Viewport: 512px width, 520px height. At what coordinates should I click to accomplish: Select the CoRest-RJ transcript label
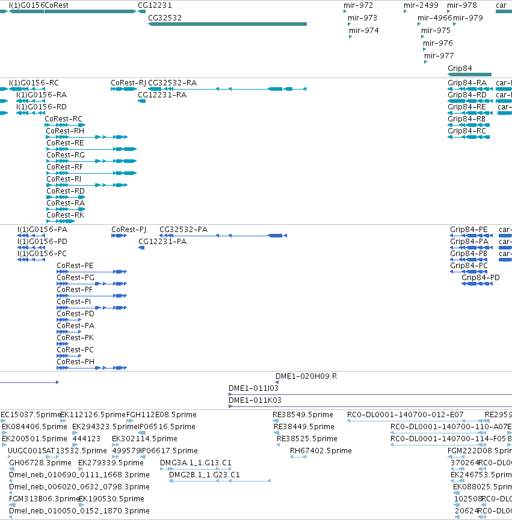[128, 83]
